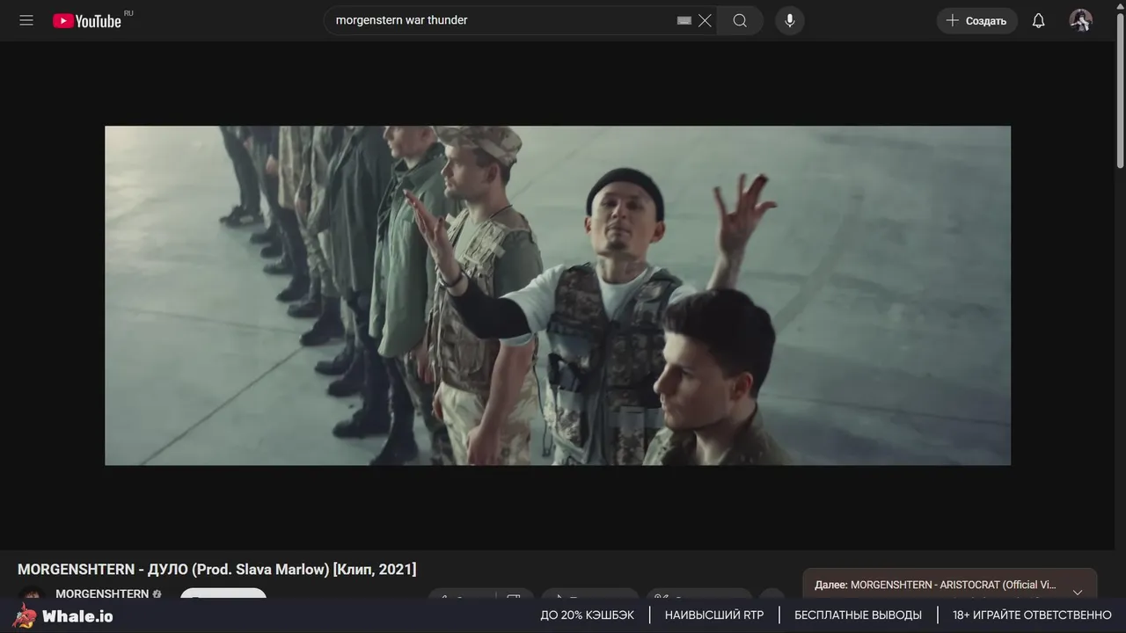1126x633 pixels.
Task: Click 18+ ИГРАЙТЕ ОТВЕТСТВЕННО banner text
Action: [1032, 615]
